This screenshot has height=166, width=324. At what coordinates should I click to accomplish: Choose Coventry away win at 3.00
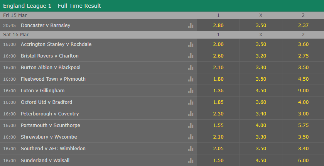point(303,114)
